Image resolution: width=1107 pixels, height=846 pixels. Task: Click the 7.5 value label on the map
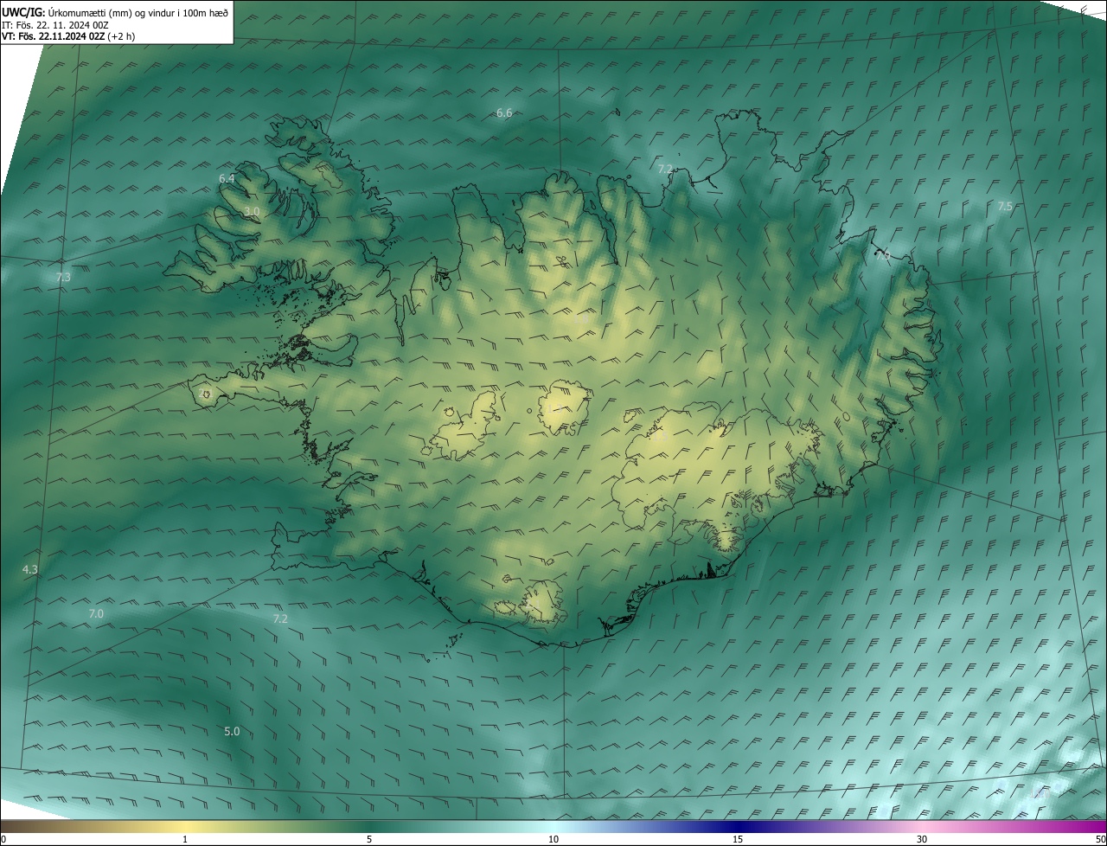tap(1005, 206)
